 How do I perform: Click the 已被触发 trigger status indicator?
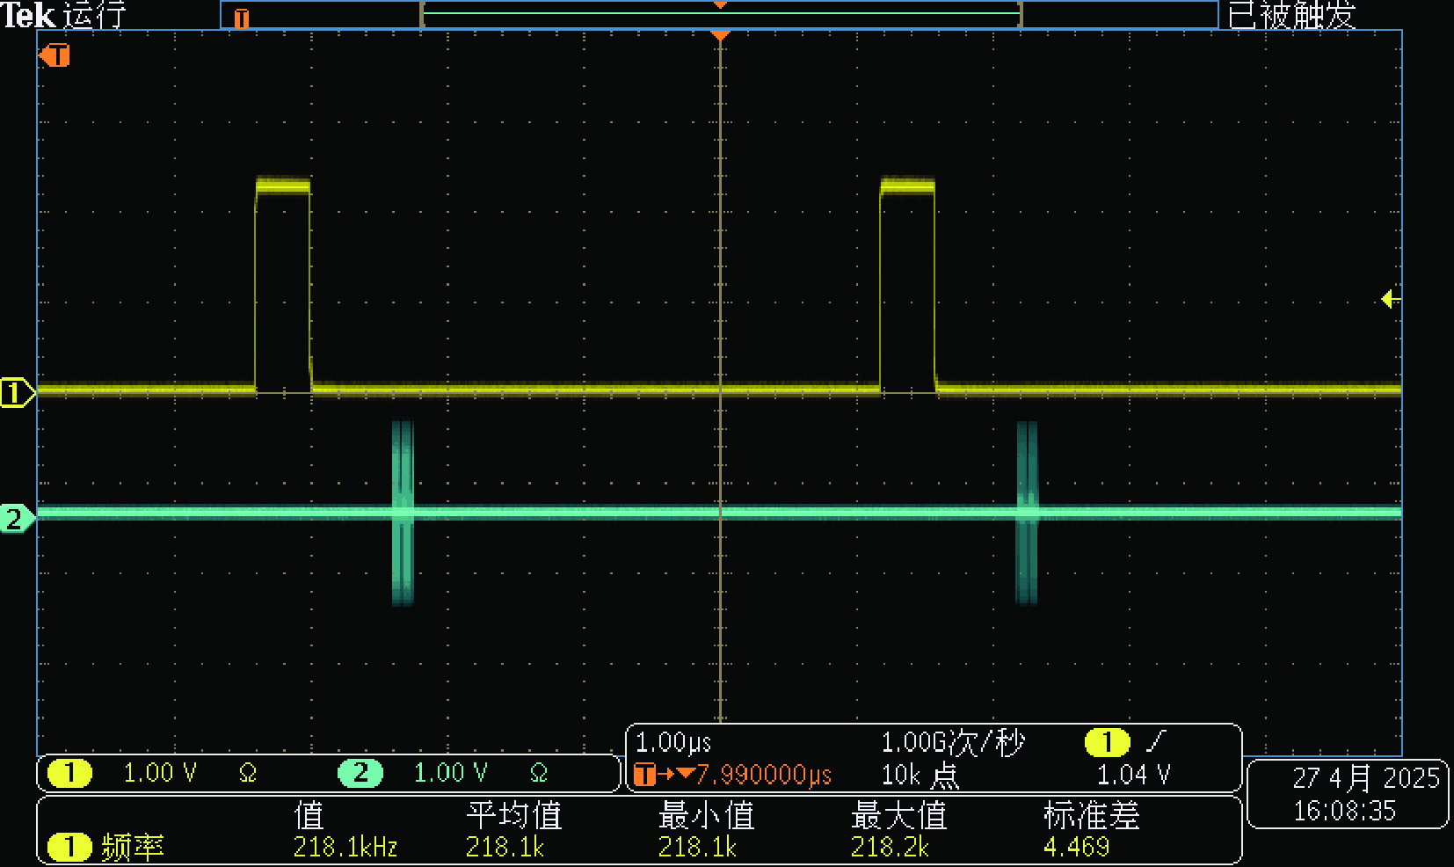(x=1291, y=15)
